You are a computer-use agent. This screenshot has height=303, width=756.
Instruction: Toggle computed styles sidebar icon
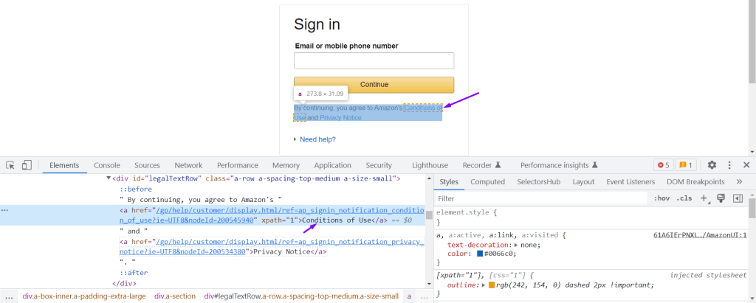(737, 198)
